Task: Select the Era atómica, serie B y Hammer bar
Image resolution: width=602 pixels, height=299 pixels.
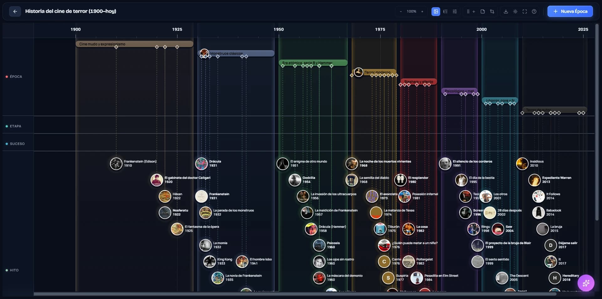Action: point(313,63)
